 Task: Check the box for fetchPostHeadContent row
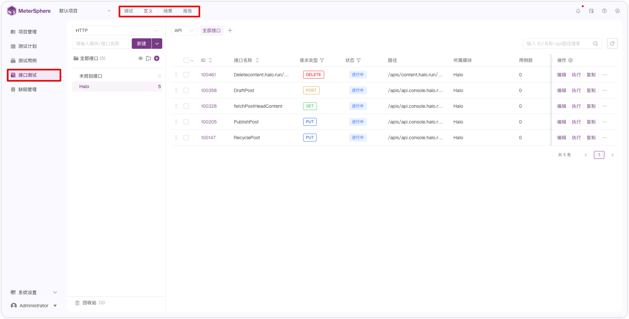click(x=186, y=106)
